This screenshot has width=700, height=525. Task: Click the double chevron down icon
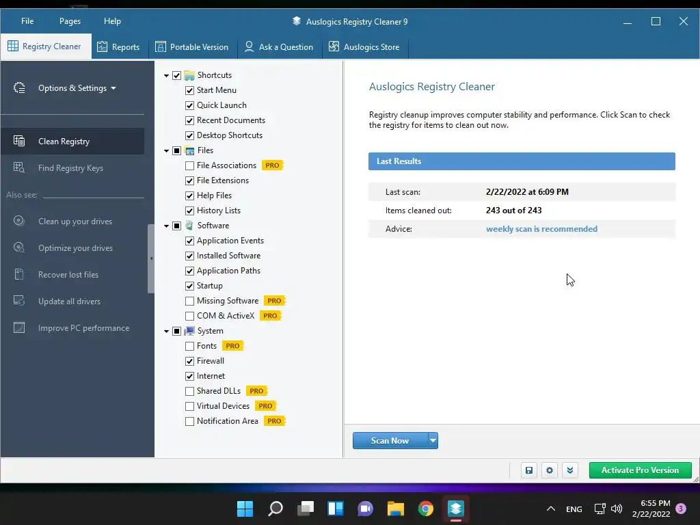point(570,470)
